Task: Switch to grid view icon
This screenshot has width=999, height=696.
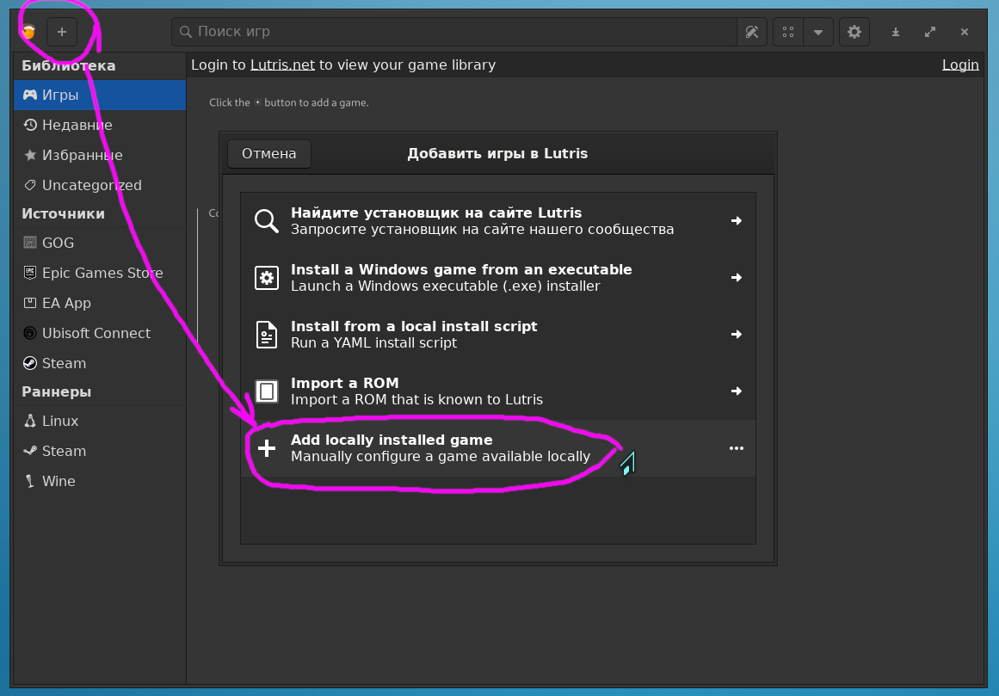Action: tap(788, 32)
